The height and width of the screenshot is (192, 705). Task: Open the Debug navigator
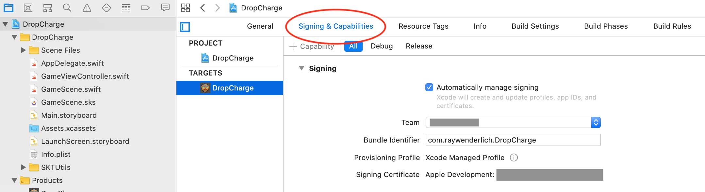(x=126, y=8)
